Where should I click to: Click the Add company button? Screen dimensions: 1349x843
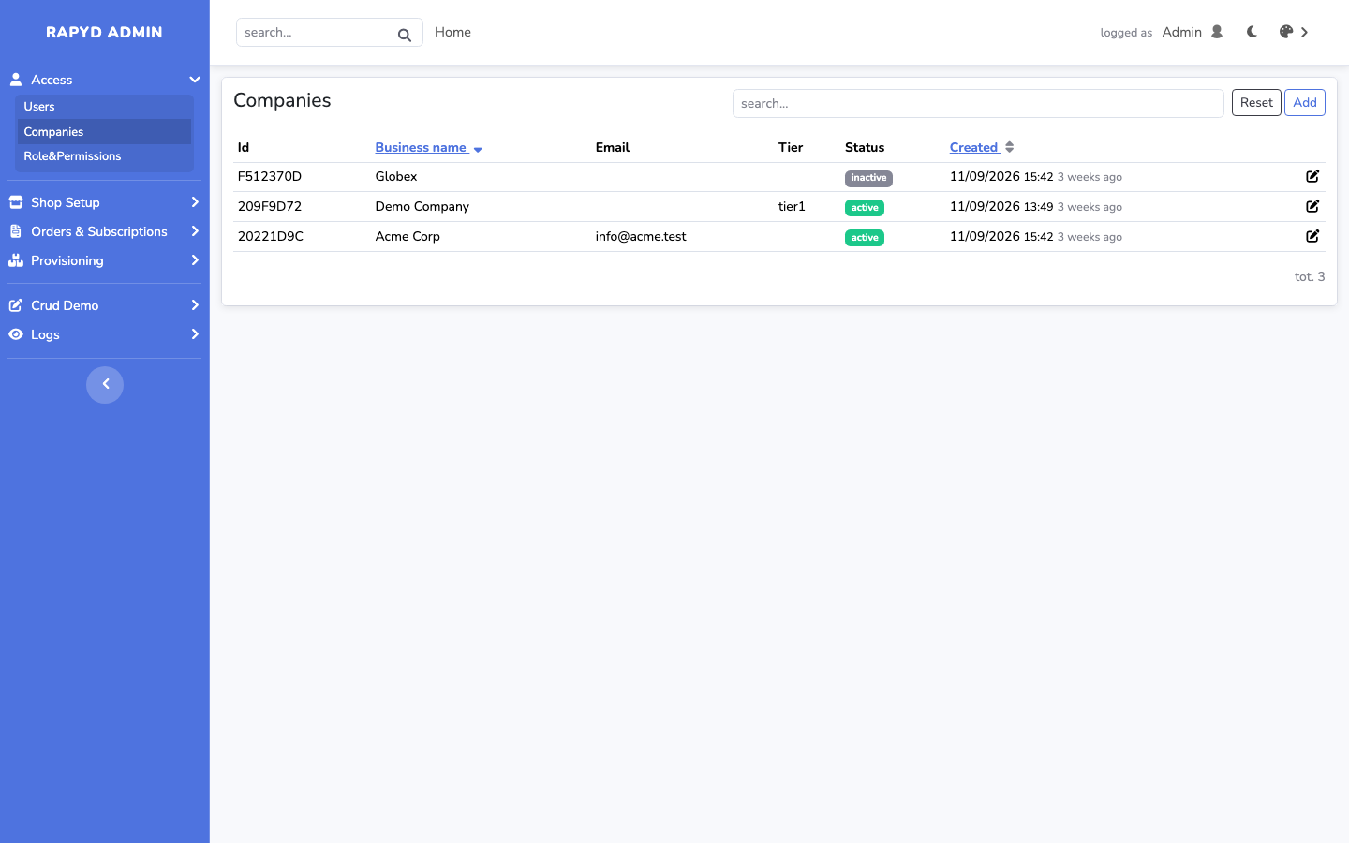1305,103
